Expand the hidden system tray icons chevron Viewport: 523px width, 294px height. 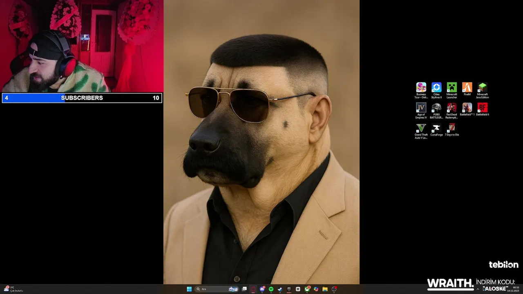click(x=478, y=289)
